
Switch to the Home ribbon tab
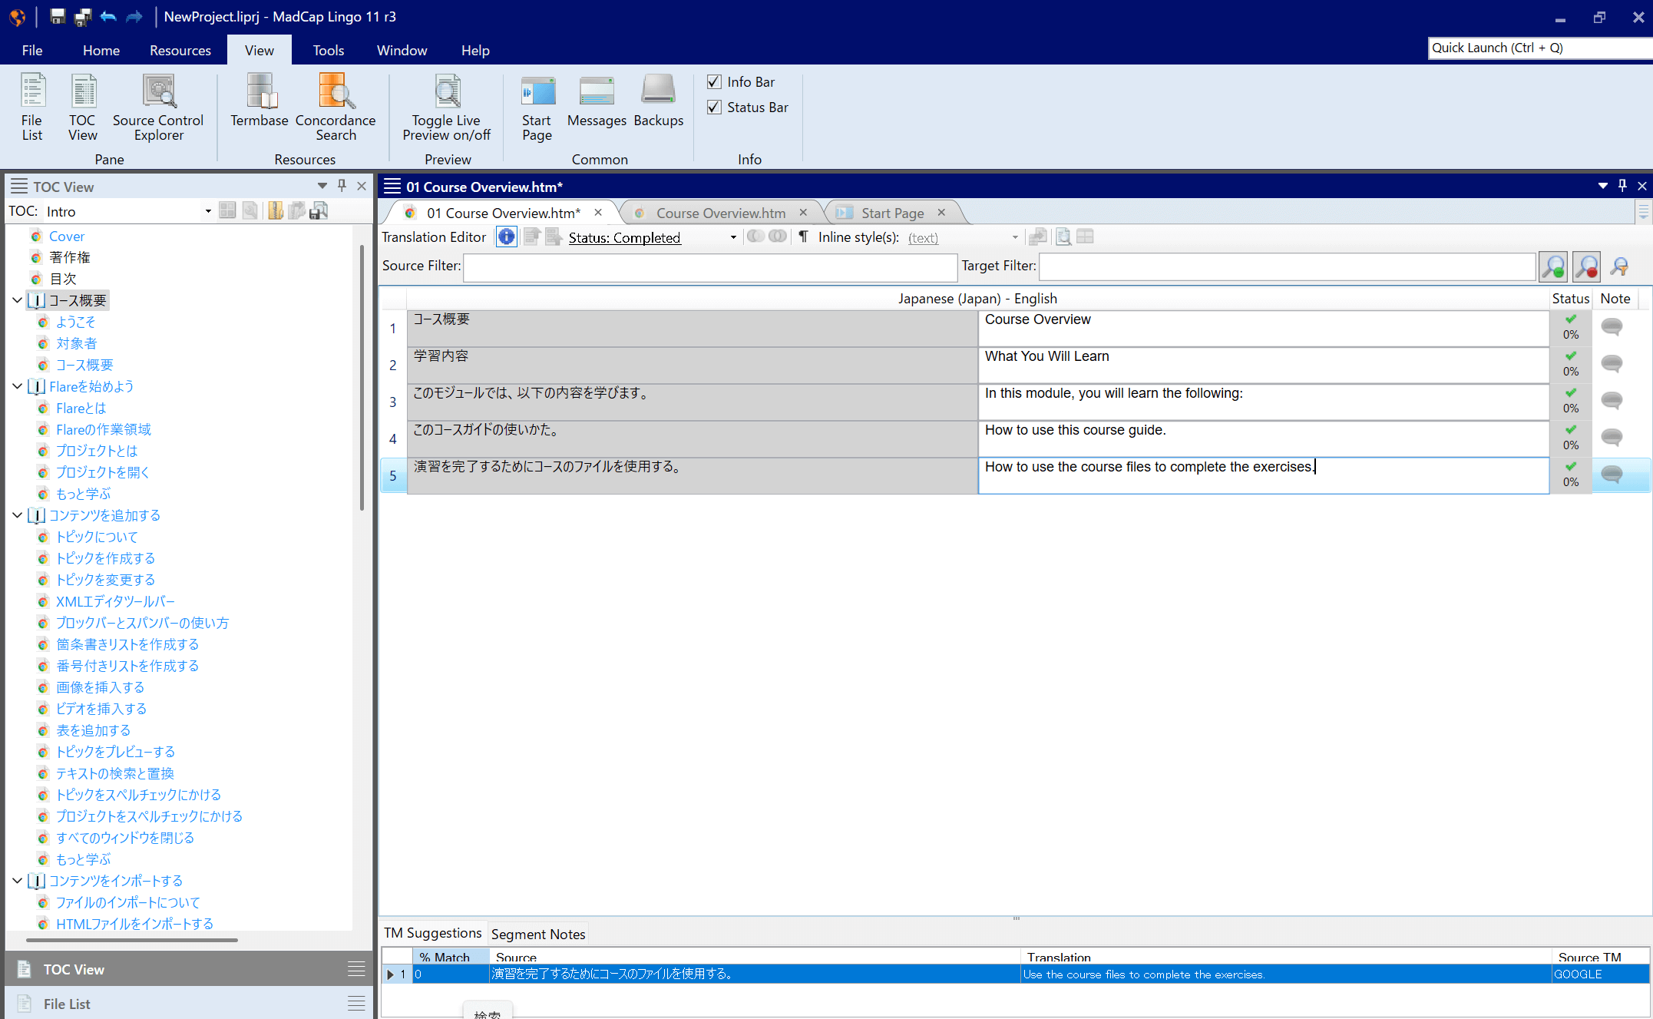(101, 50)
